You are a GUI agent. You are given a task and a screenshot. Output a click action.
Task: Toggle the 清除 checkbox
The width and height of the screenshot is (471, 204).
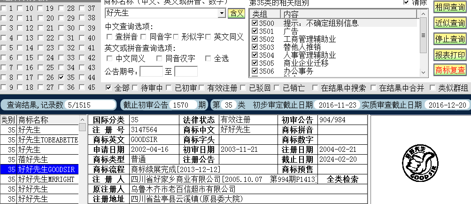tap(406, 2)
